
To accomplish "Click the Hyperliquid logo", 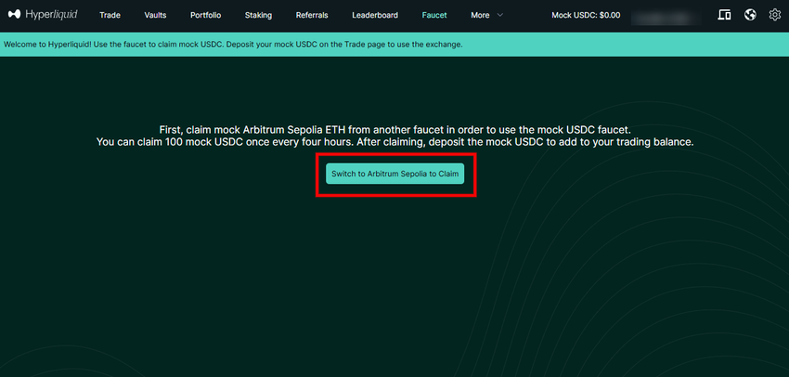I will (x=43, y=15).
